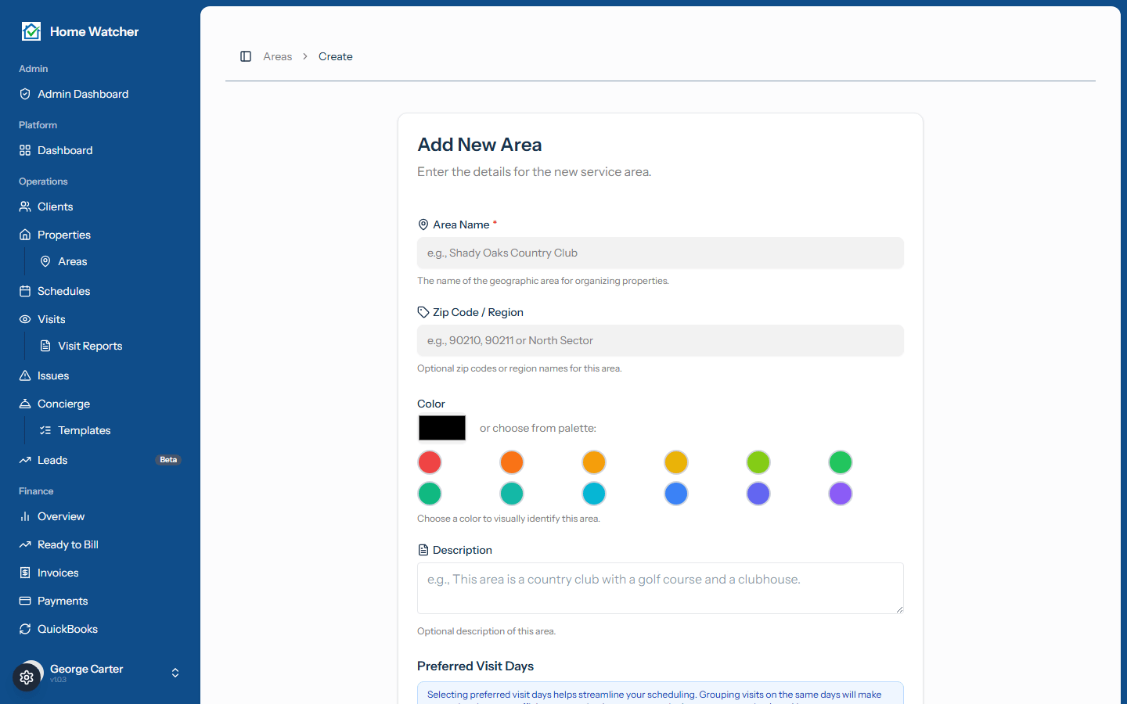Viewport: 1127px width, 704px height.
Task: Click the Leads trending arrow icon
Action: point(25,460)
